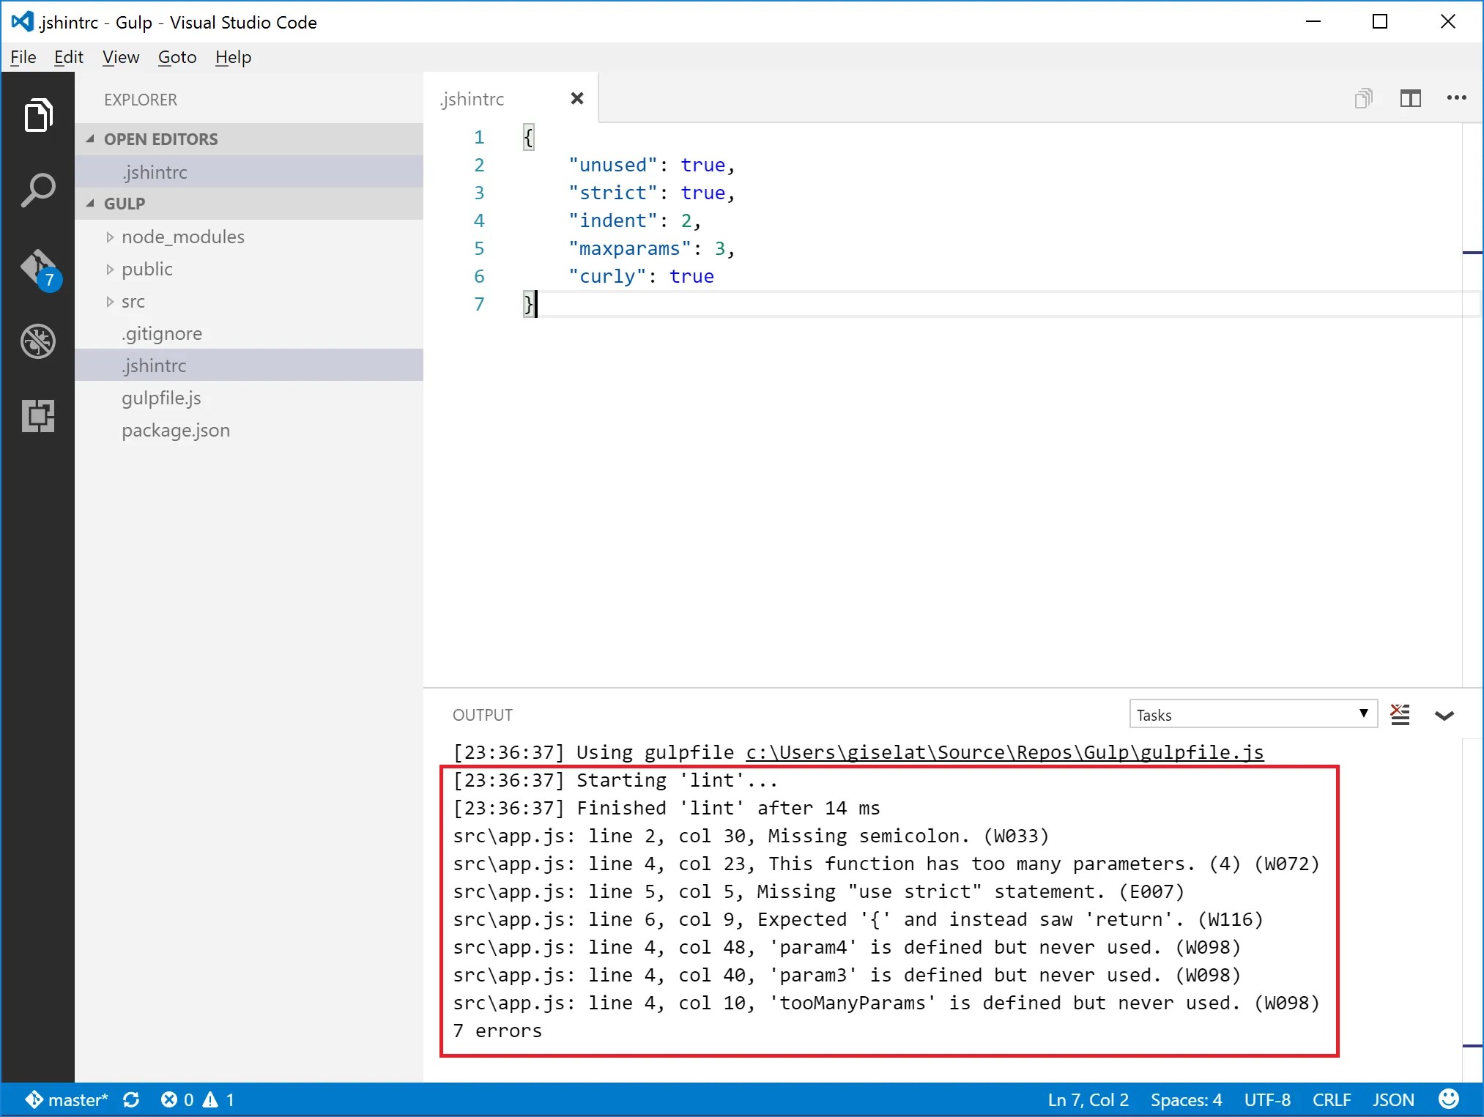The height and width of the screenshot is (1117, 1484).
Task: Click the errors count icon in status bar
Action: (x=169, y=1099)
